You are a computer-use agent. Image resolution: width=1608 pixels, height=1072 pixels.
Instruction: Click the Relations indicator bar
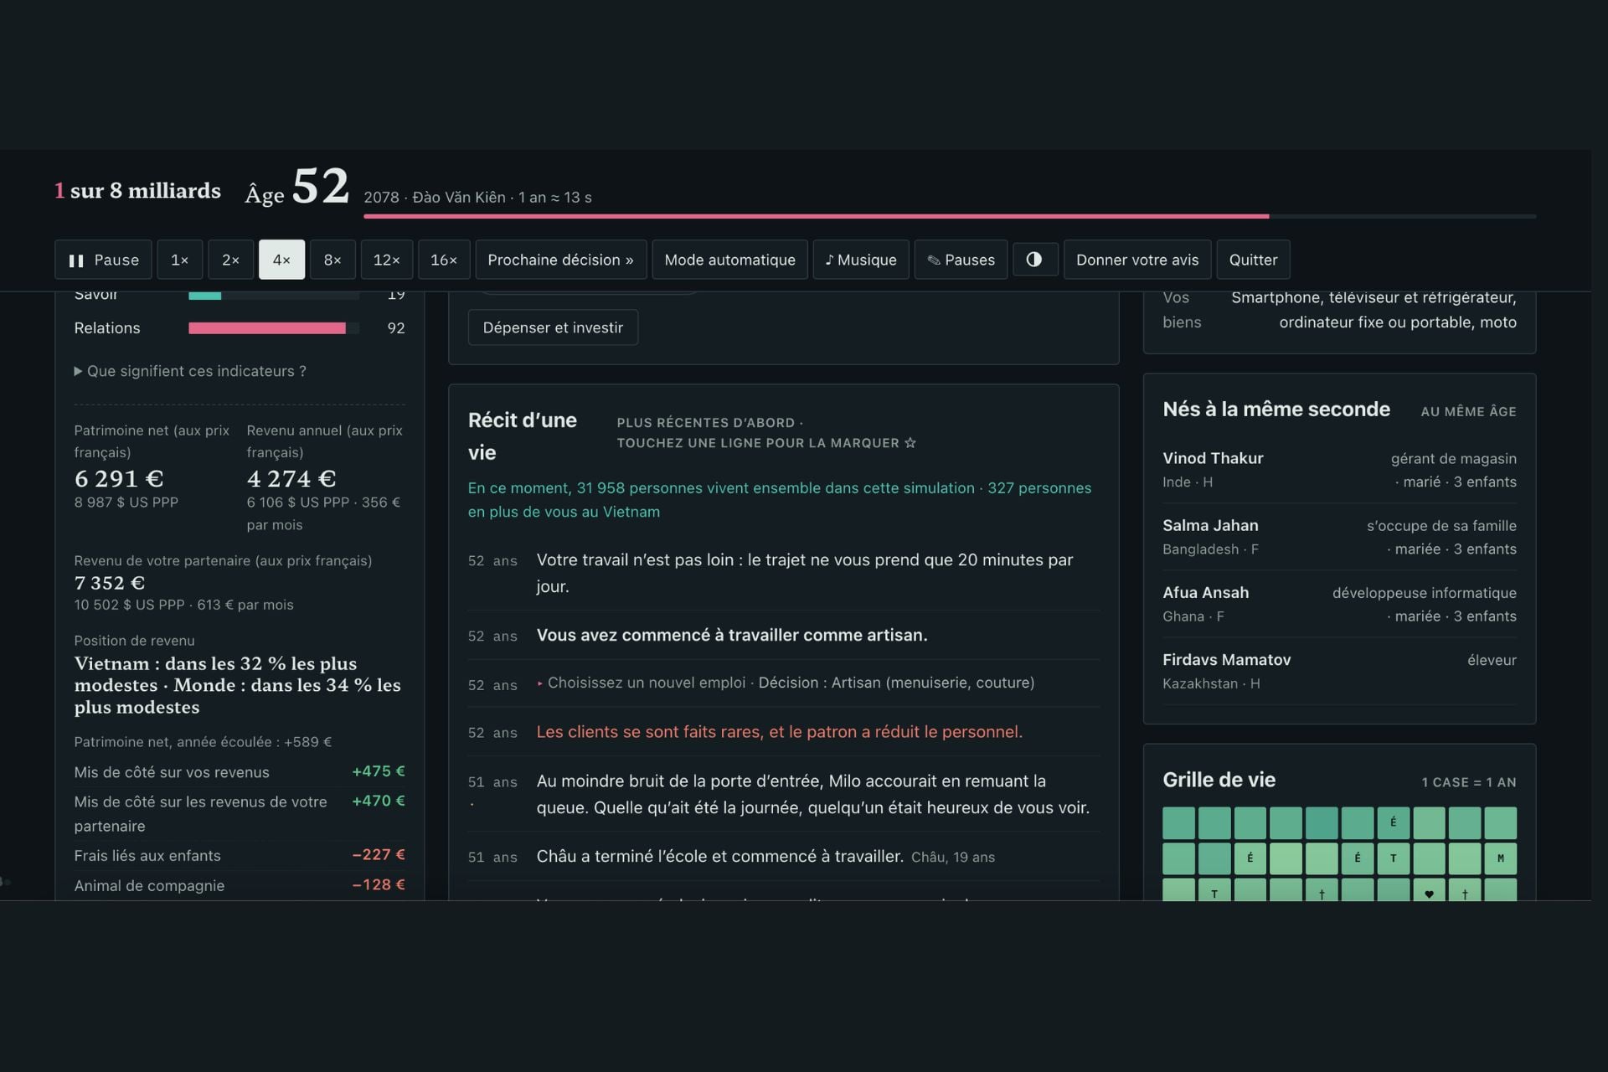tap(274, 328)
